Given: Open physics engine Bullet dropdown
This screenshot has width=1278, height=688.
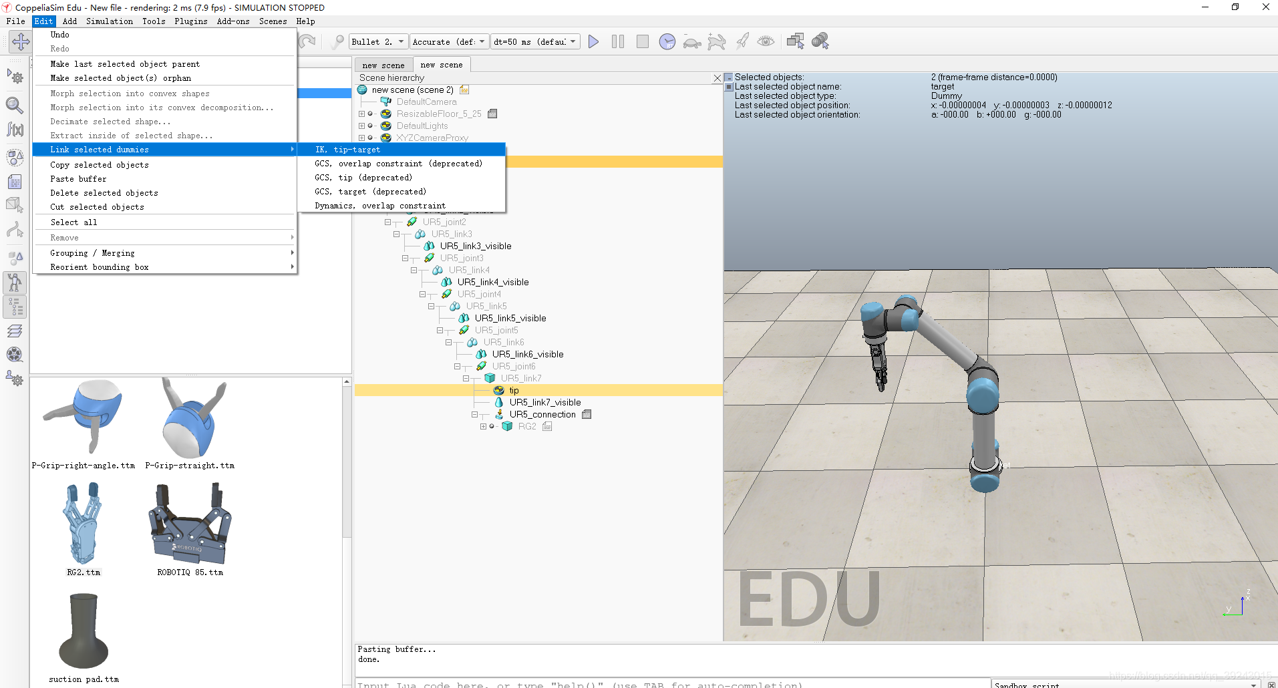Looking at the screenshot, I should (378, 41).
